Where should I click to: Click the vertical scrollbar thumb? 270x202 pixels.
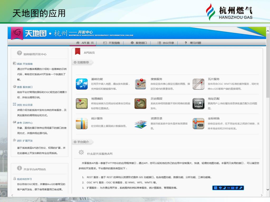coord(268,66)
